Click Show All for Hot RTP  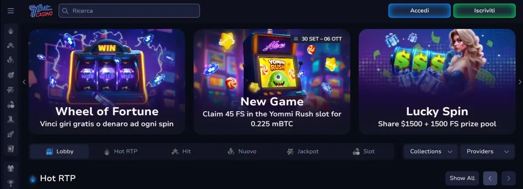tap(462, 178)
